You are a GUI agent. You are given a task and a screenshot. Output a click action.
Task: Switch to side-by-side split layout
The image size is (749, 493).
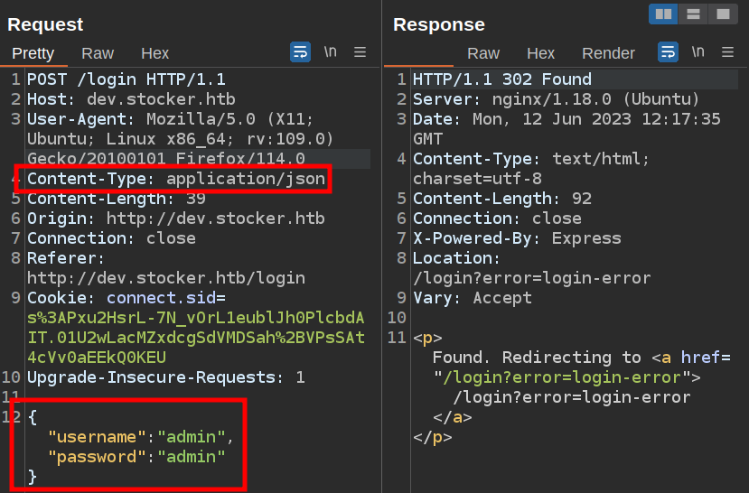(x=663, y=14)
